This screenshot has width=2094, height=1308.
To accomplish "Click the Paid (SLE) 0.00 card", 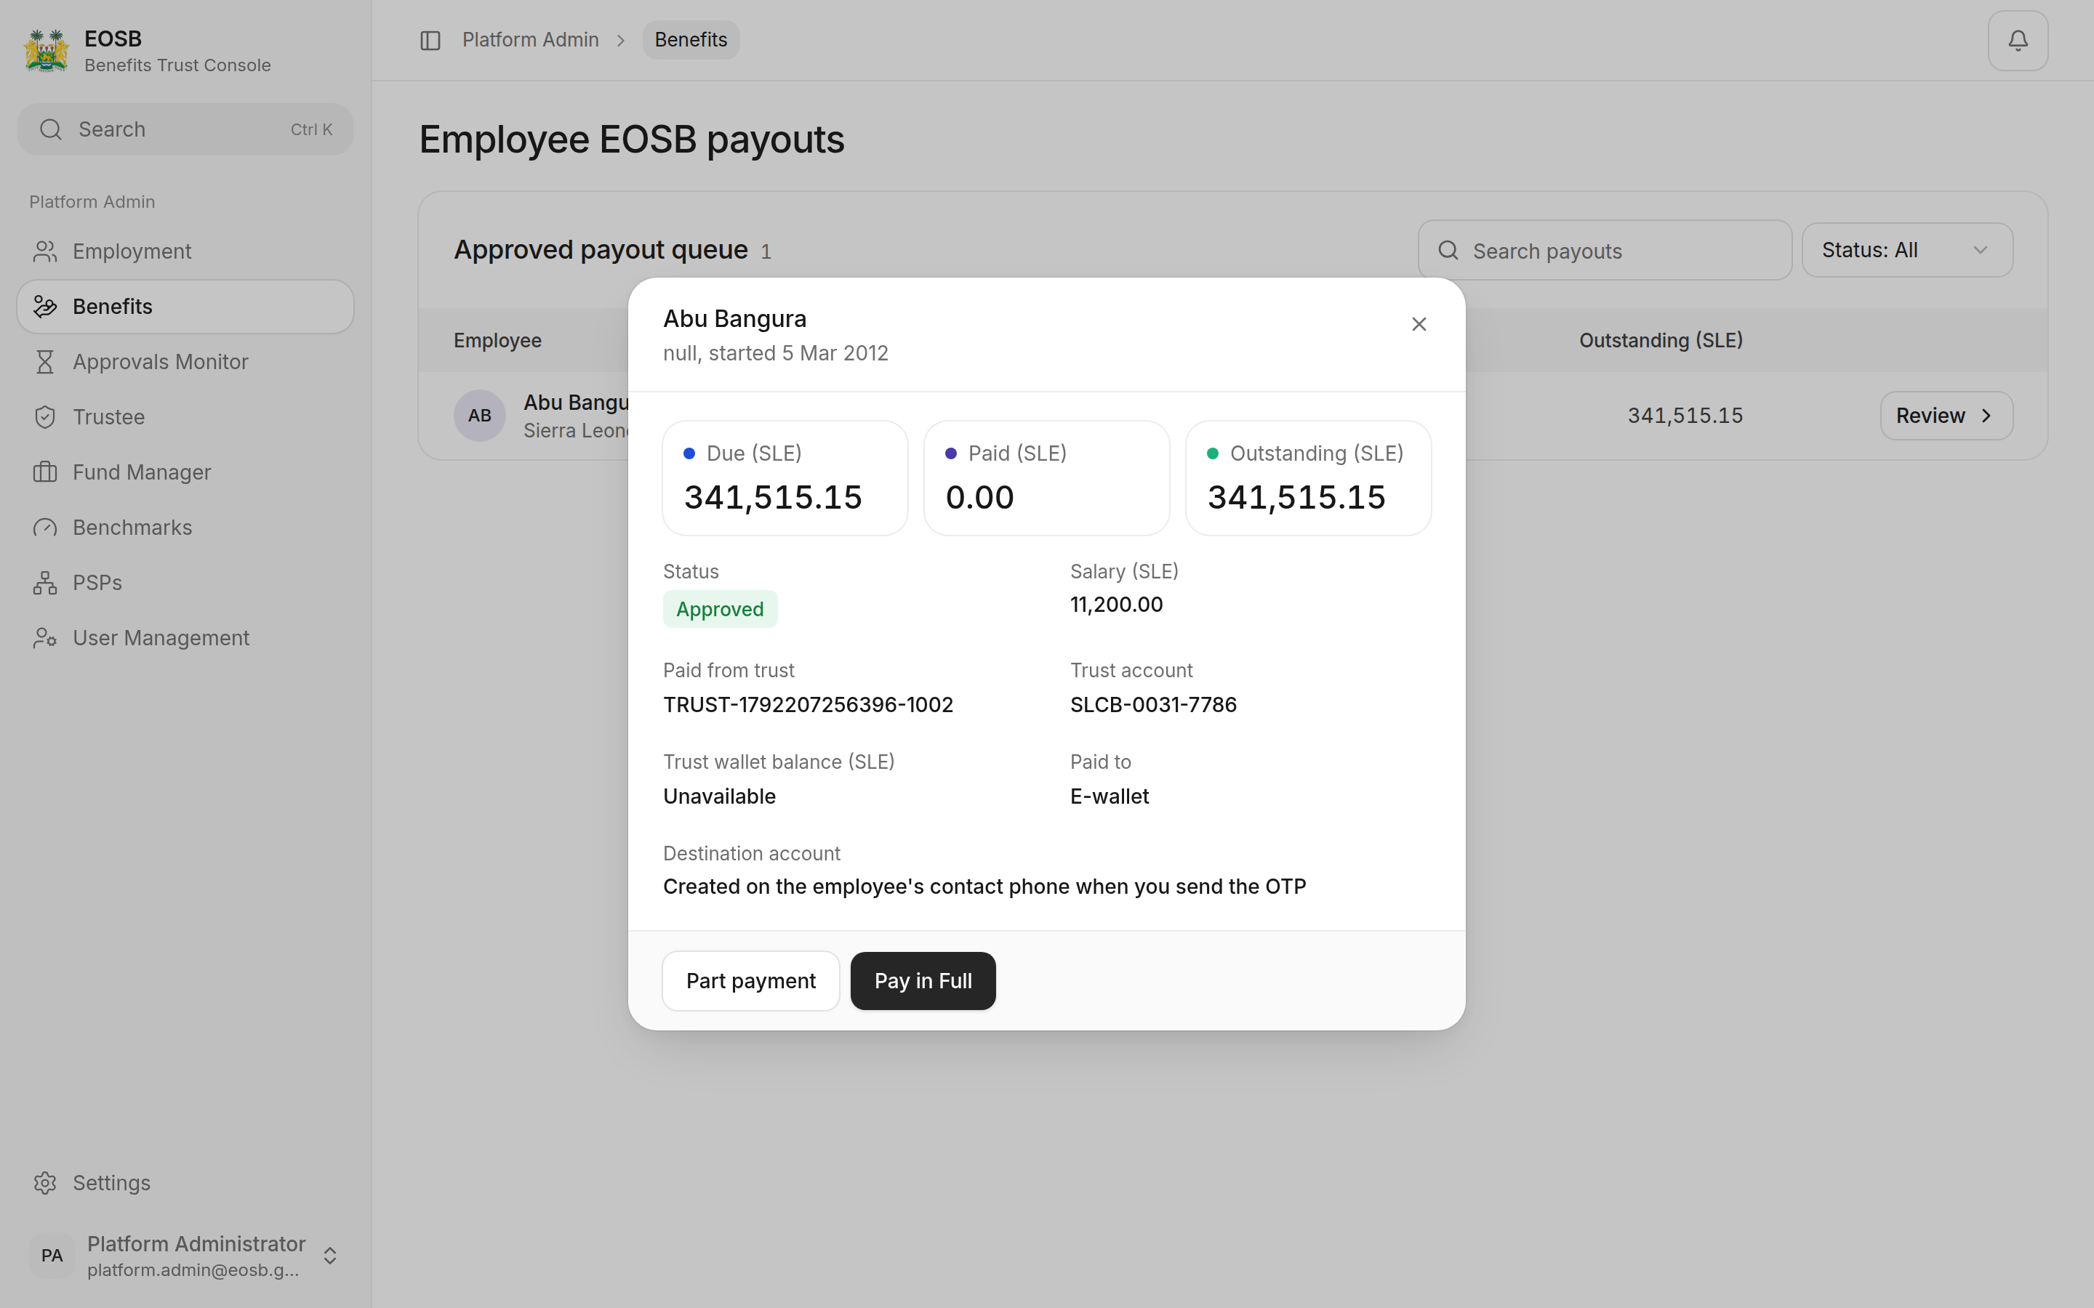I will tap(1046, 478).
